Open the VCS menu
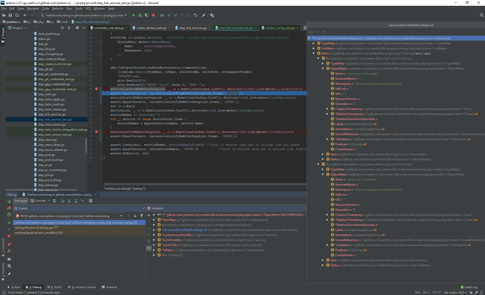Viewport: 485px width, 295px height. click(x=88, y=9)
